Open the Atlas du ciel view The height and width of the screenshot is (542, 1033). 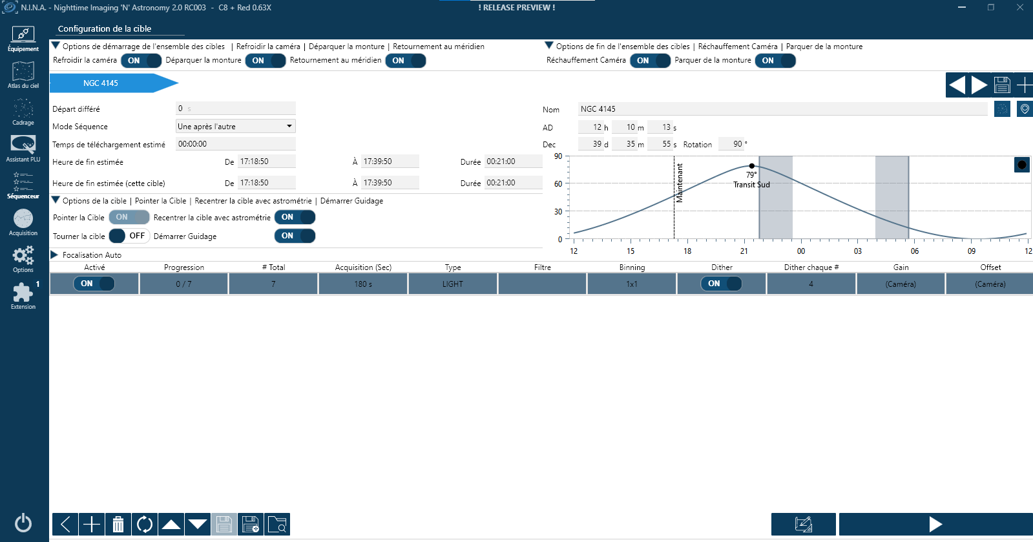click(x=23, y=76)
